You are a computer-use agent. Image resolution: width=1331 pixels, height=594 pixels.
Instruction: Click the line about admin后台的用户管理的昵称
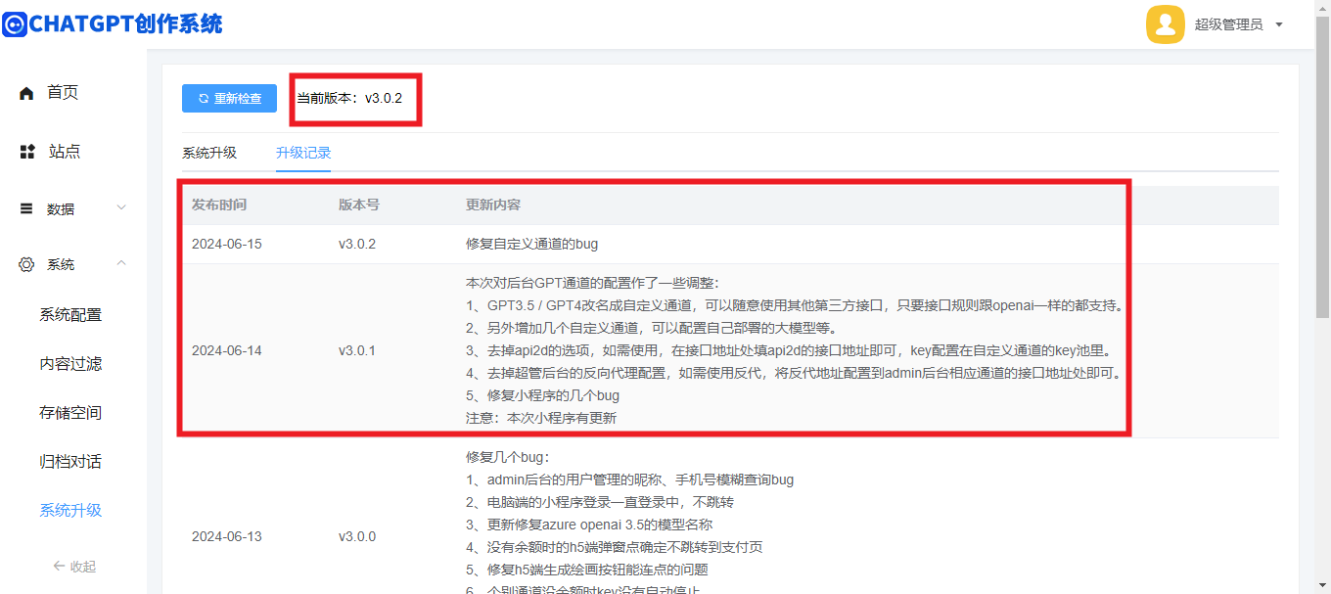click(x=629, y=480)
